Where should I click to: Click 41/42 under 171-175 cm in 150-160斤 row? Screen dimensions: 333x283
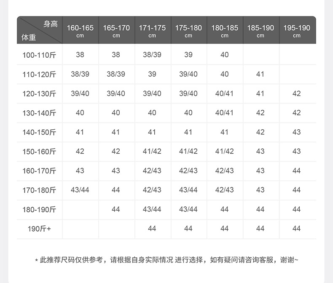click(152, 151)
